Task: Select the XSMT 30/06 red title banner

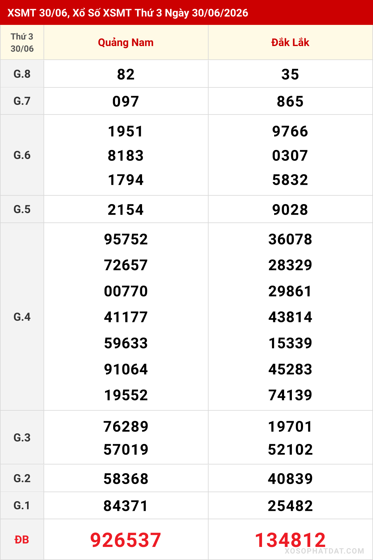Action: tap(186, 12)
